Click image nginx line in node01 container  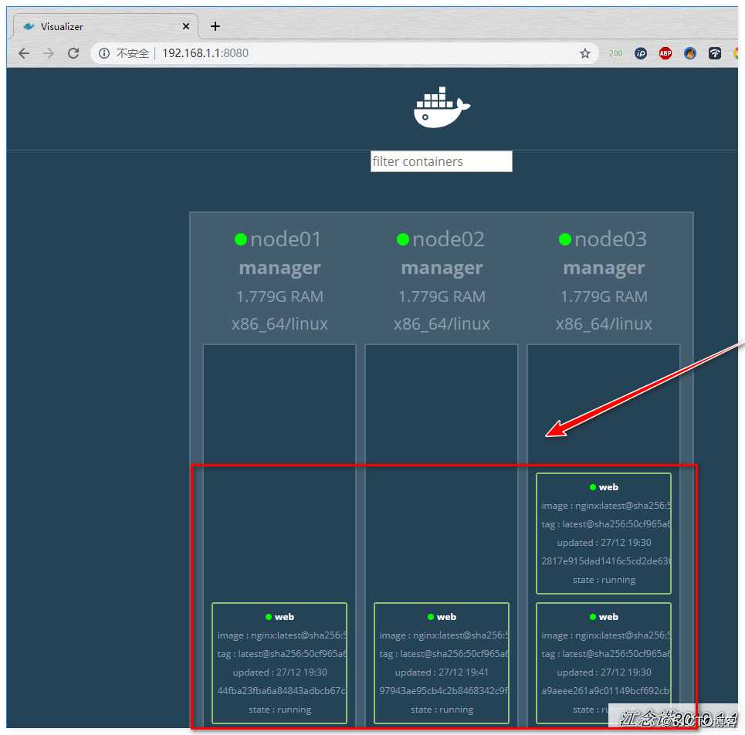282,635
